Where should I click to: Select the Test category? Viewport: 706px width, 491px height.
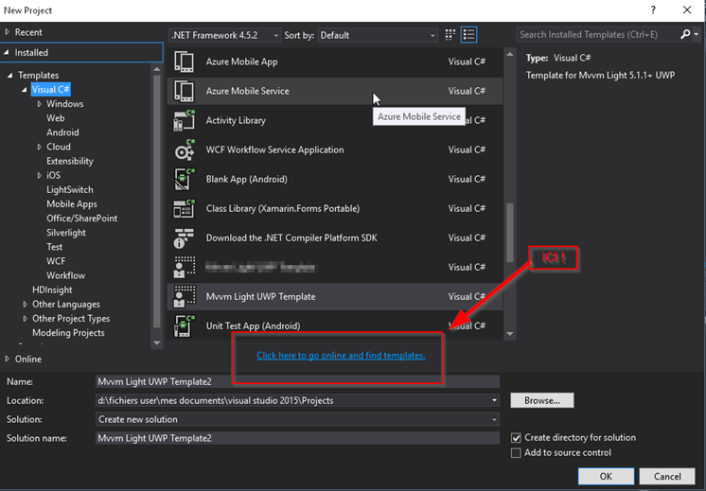tap(55, 247)
